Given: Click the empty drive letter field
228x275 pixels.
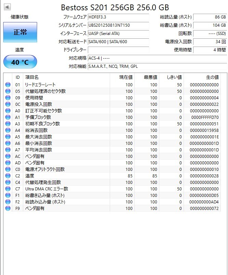Looking at the screenshot, I should click(x=118, y=50).
